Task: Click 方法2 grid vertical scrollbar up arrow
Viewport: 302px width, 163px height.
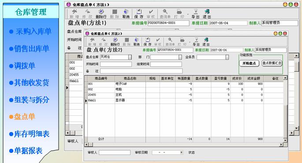Action: [x=285, y=78]
